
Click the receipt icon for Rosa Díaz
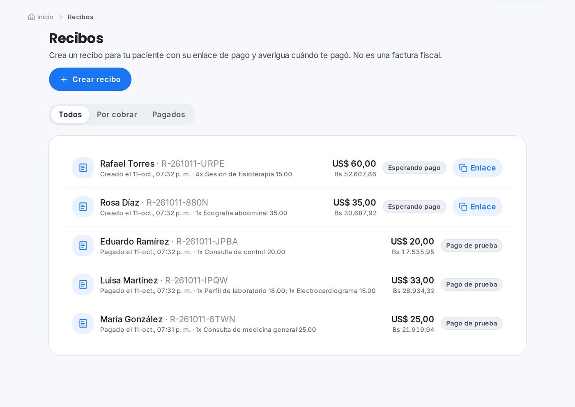coord(83,207)
